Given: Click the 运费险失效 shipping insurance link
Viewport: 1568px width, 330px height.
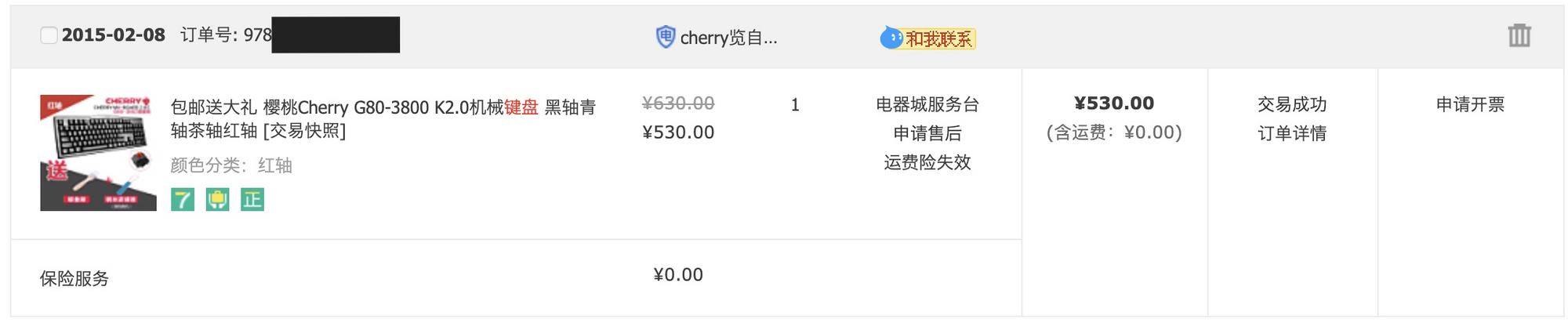Looking at the screenshot, I should pos(927,162).
